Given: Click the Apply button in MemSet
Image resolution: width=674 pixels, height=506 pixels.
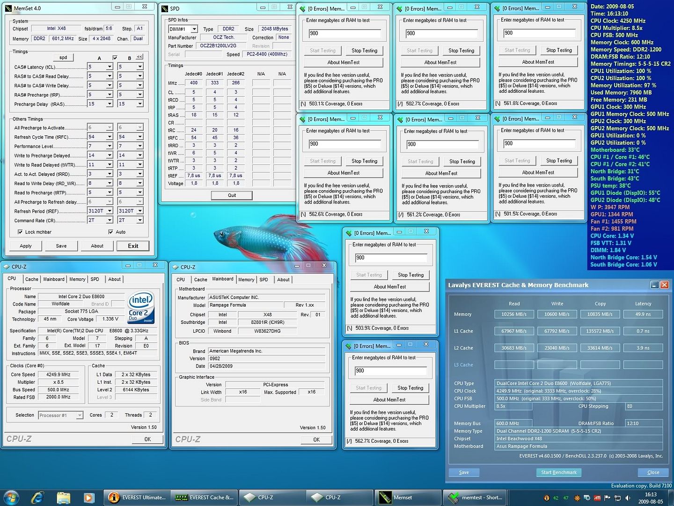Looking at the screenshot, I should tap(26, 246).
